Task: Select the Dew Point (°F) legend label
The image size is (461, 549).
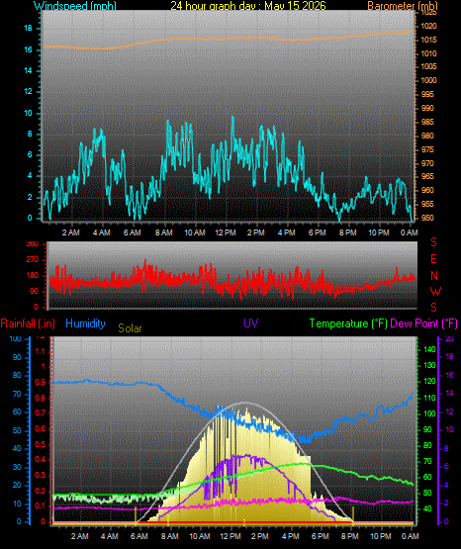Action: 423,323
